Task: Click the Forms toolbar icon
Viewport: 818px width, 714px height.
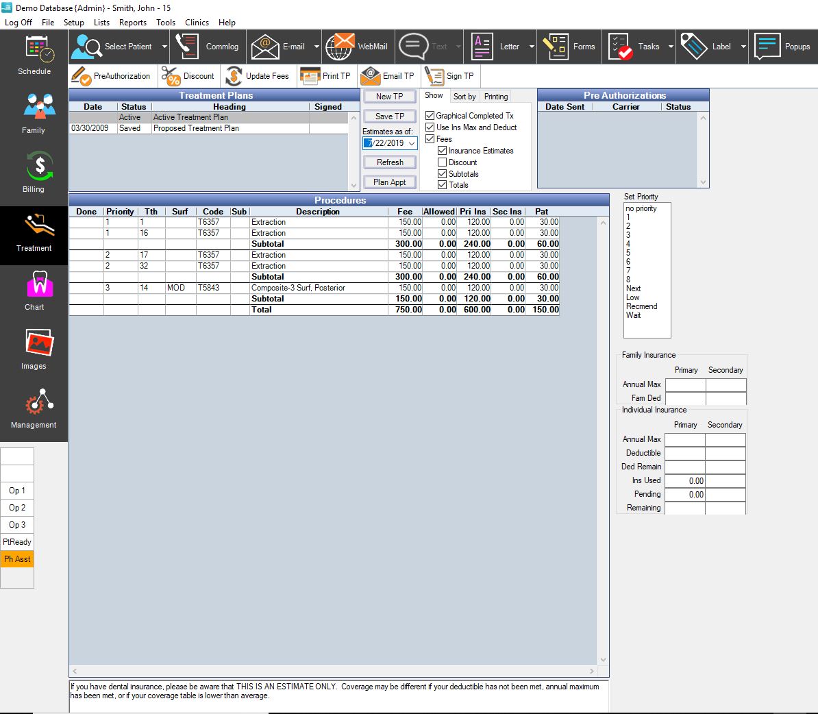Action: [x=569, y=46]
